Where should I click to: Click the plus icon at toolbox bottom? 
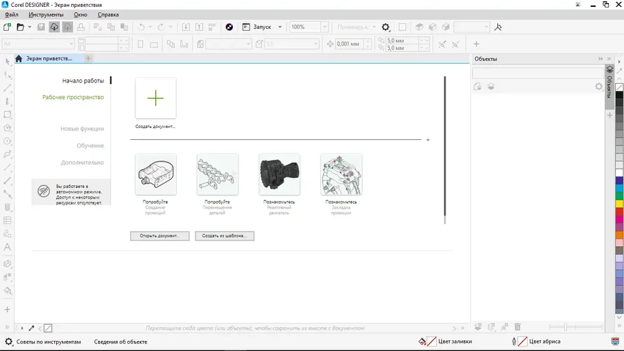[7, 310]
